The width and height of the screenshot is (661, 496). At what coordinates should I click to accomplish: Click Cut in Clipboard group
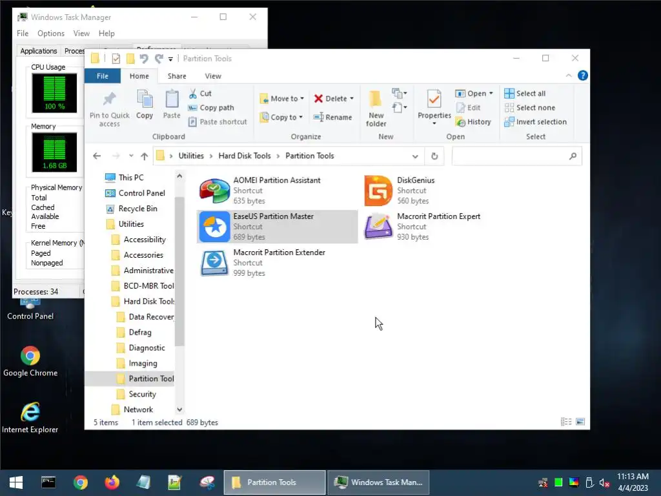pyautogui.click(x=200, y=94)
